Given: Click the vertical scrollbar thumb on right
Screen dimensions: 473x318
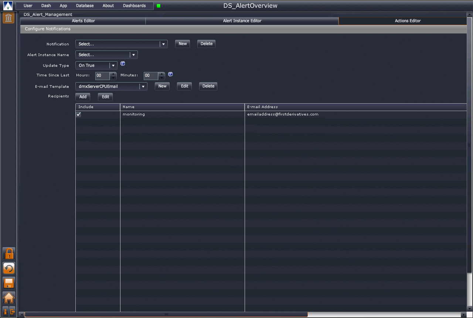Looking at the screenshot, I should [x=469, y=145].
